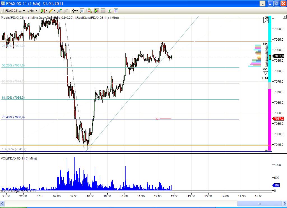The height and width of the screenshot is (208, 287).
Task: Activate the crosshair cursor tool
Action: pyautogui.click(x=73, y=11)
